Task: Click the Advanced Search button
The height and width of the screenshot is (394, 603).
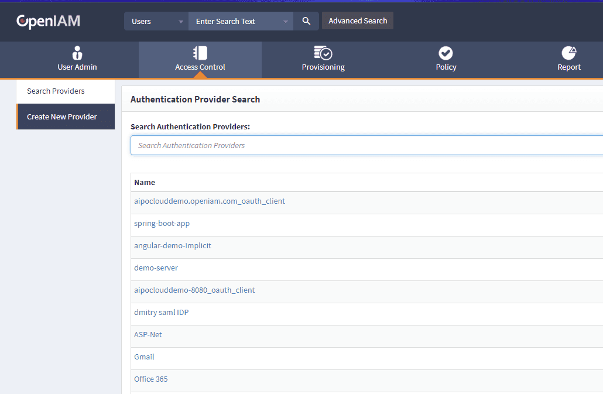Action: tap(358, 20)
